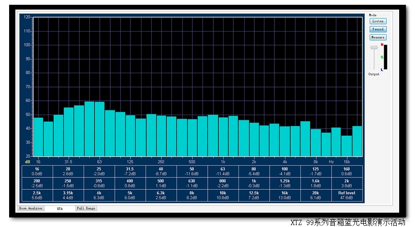Click the output level meter bar
Screen dimensions: 415x227
(386, 57)
